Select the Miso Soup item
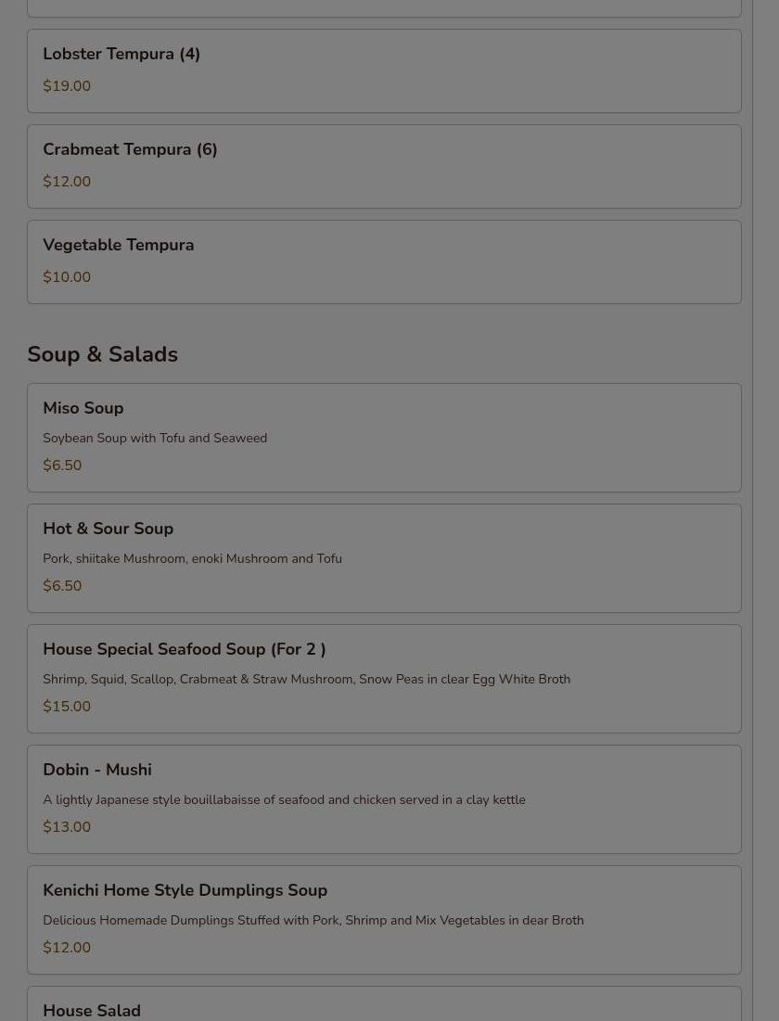Image resolution: width=779 pixels, height=1021 pixels. (x=384, y=438)
